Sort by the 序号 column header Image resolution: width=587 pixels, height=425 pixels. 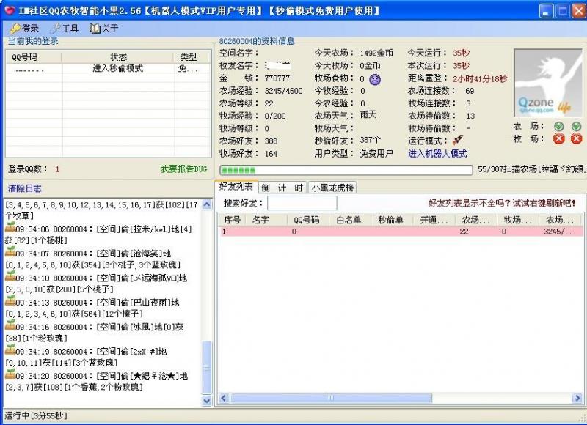click(232, 220)
